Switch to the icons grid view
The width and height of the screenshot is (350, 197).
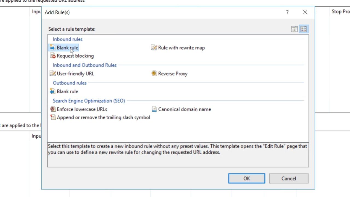click(304, 29)
